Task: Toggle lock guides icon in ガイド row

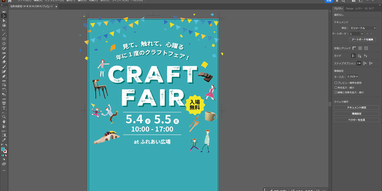Action: click(x=360, y=56)
